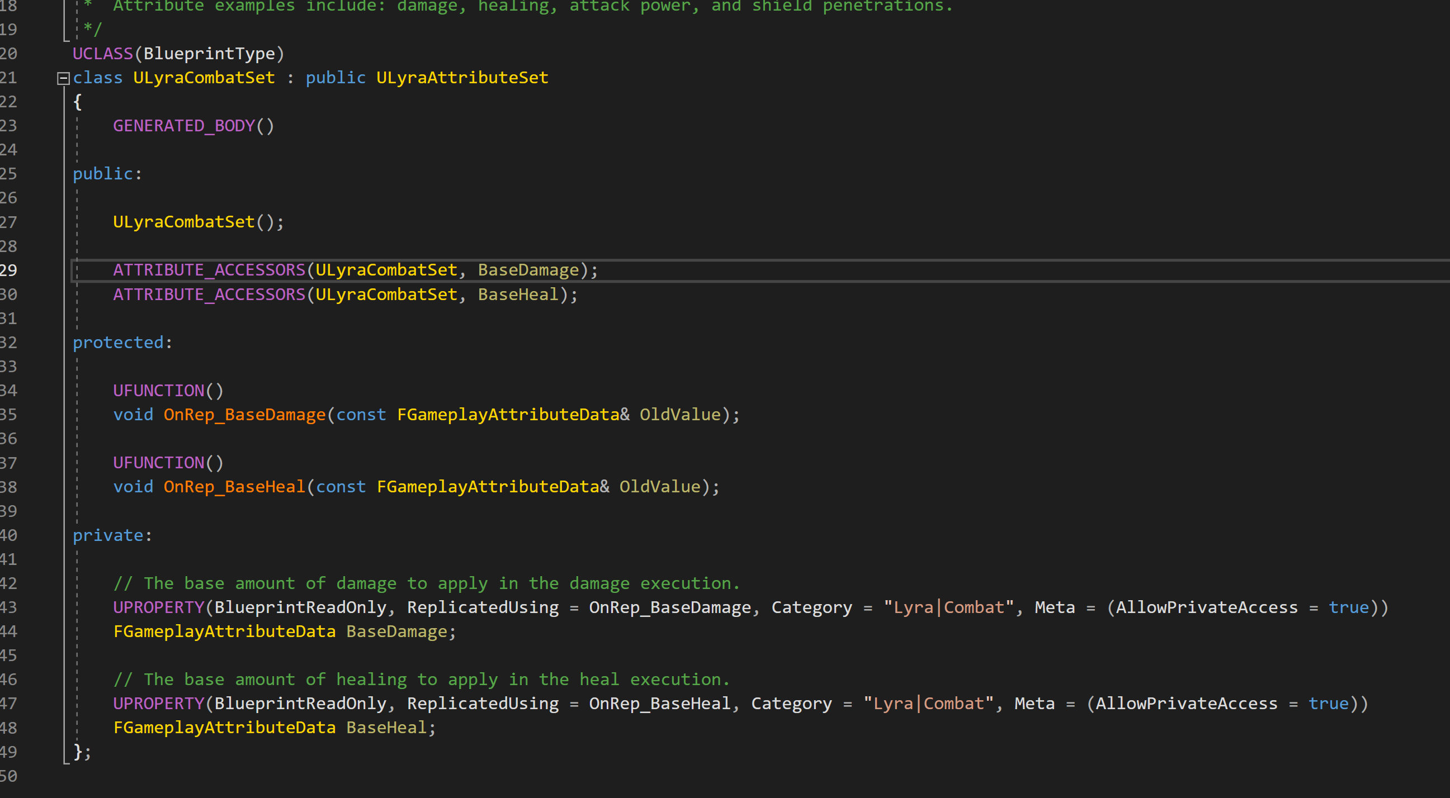Click OnRep_BaseHeal function declaration name
1450x798 pixels.
pos(235,486)
